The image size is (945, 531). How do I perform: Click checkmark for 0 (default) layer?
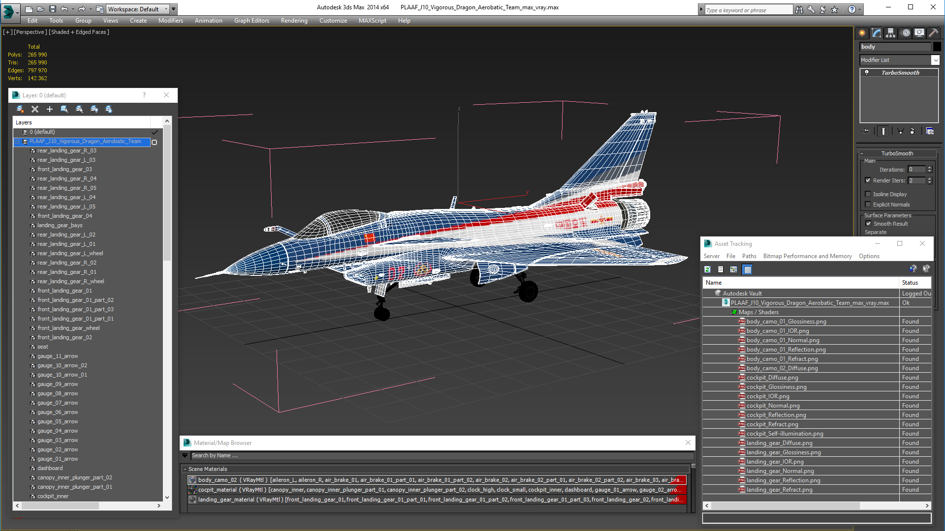coord(155,132)
